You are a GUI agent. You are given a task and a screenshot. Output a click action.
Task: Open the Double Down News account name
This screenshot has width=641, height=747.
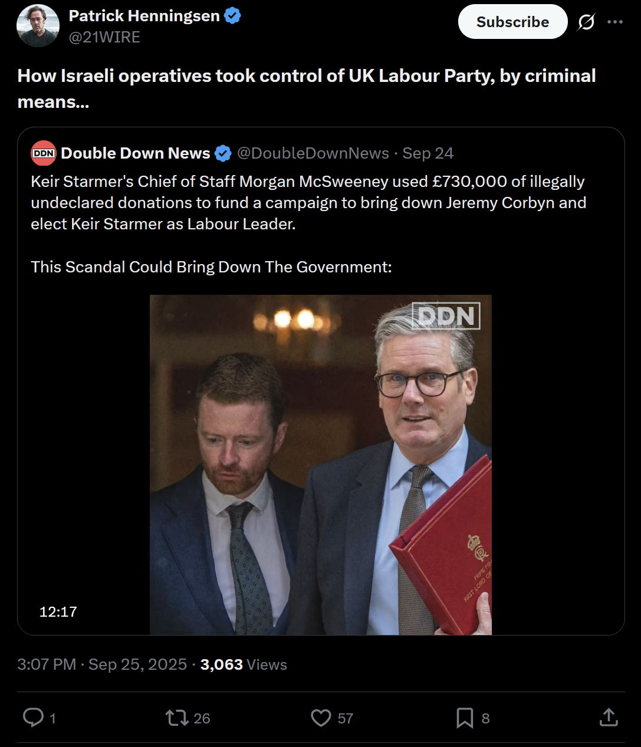[x=135, y=153]
